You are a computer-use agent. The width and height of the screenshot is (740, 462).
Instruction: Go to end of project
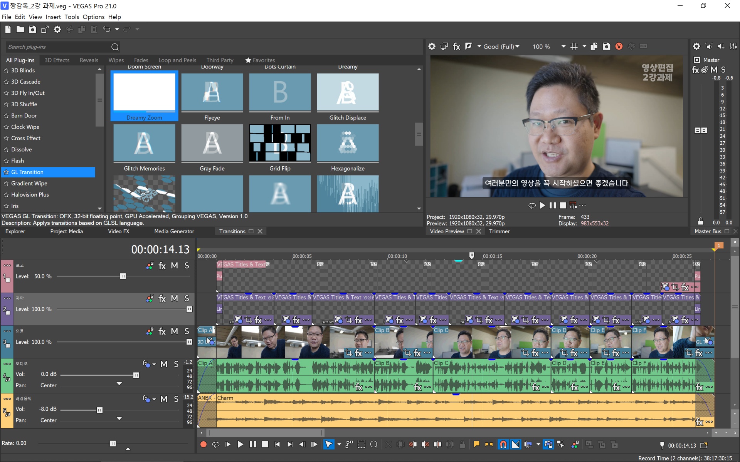290,444
